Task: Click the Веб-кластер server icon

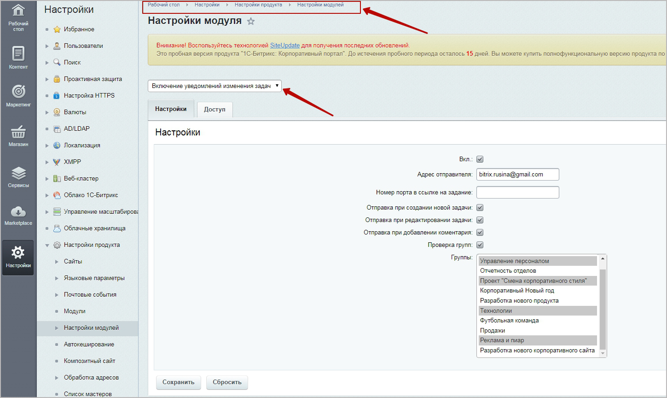Action: (x=57, y=178)
